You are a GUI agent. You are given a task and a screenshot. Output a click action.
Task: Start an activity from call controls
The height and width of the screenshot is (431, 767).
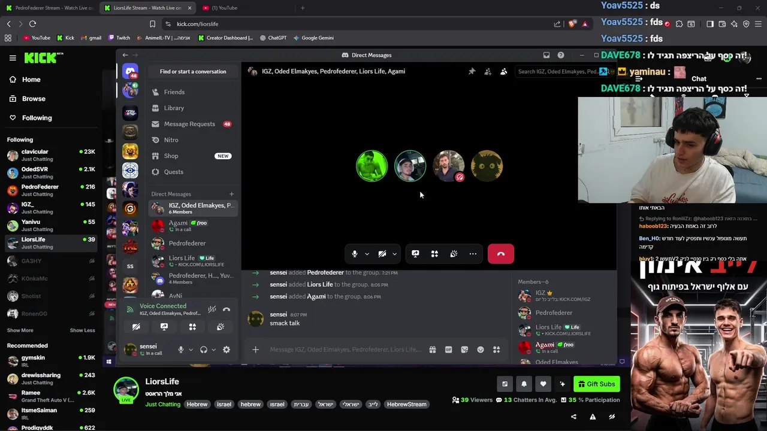(x=434, y=254)
